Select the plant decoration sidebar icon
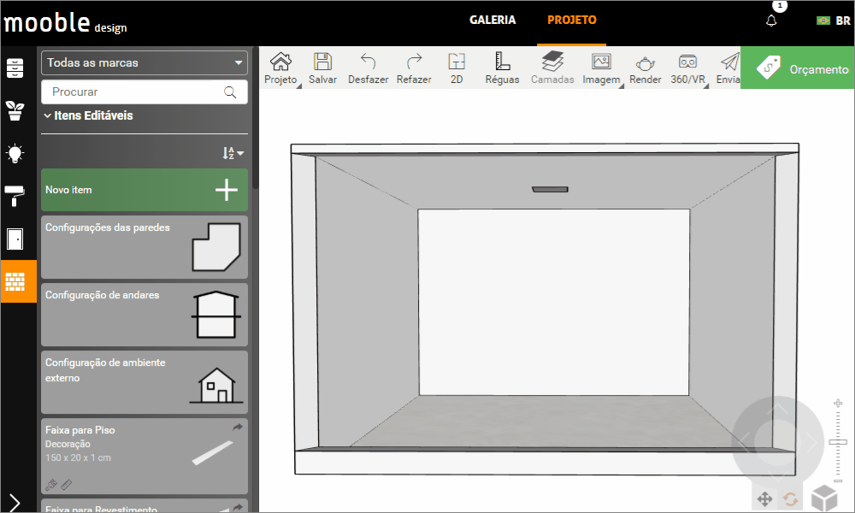Screen dimensions: 855x513 [15, 110]
